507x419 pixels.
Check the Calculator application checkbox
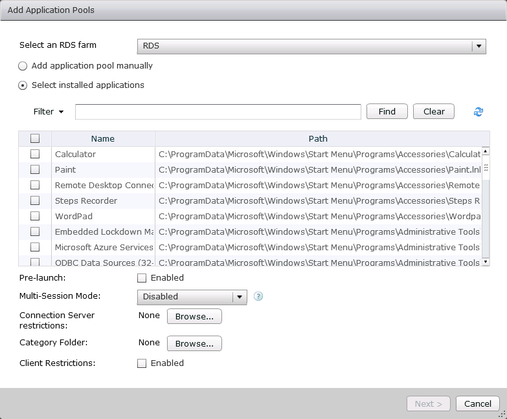(x=35, y=155)
